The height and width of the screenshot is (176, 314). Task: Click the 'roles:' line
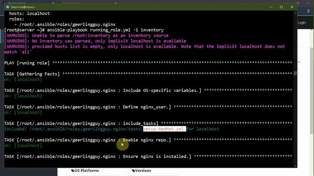pyautogui.click(x=17, y=19)
